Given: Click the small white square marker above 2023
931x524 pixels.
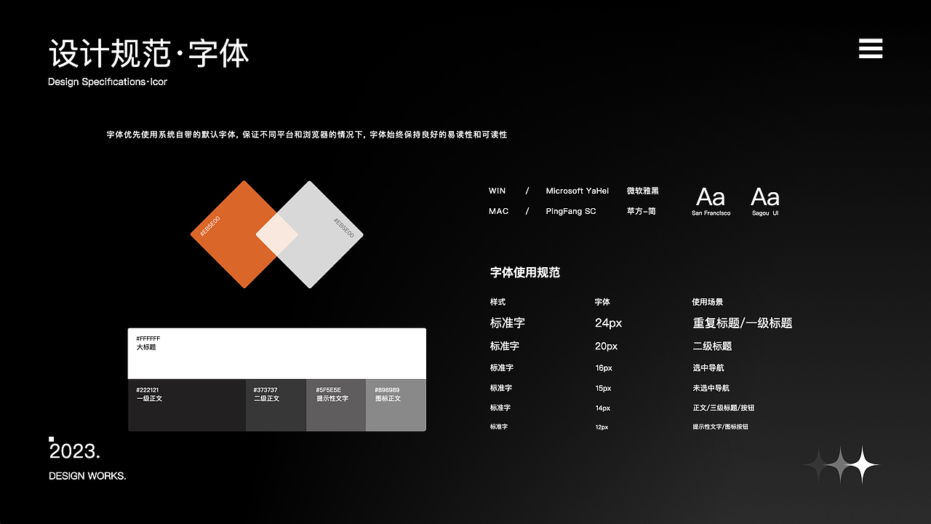Looking at the screenshot, I should (x=50, y=438).
